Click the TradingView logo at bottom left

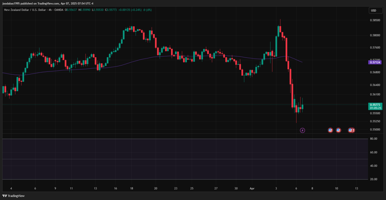(x=13, y=196)
